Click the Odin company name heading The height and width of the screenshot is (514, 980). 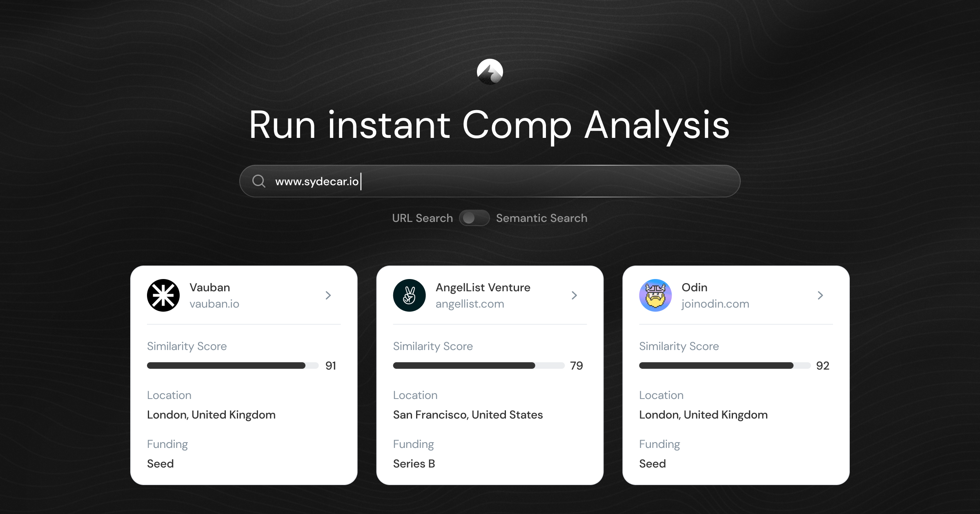click(695, 287)
